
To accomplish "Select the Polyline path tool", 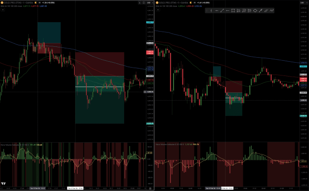I will [x=272, y=11].
